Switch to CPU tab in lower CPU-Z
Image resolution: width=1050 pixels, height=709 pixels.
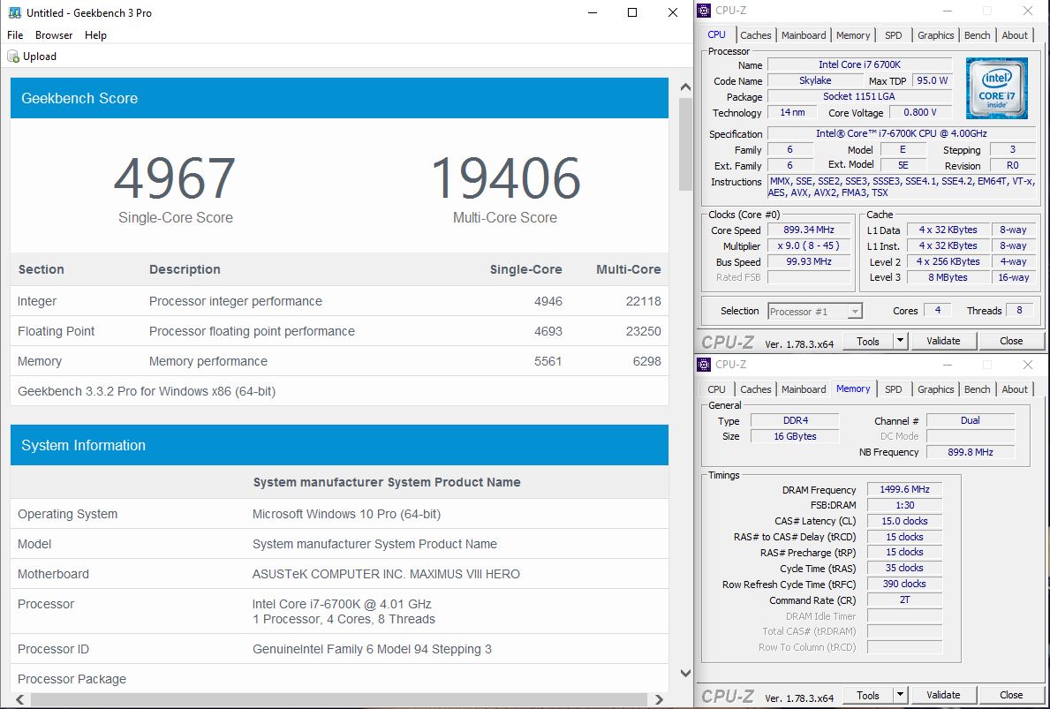tap(716, 389)
